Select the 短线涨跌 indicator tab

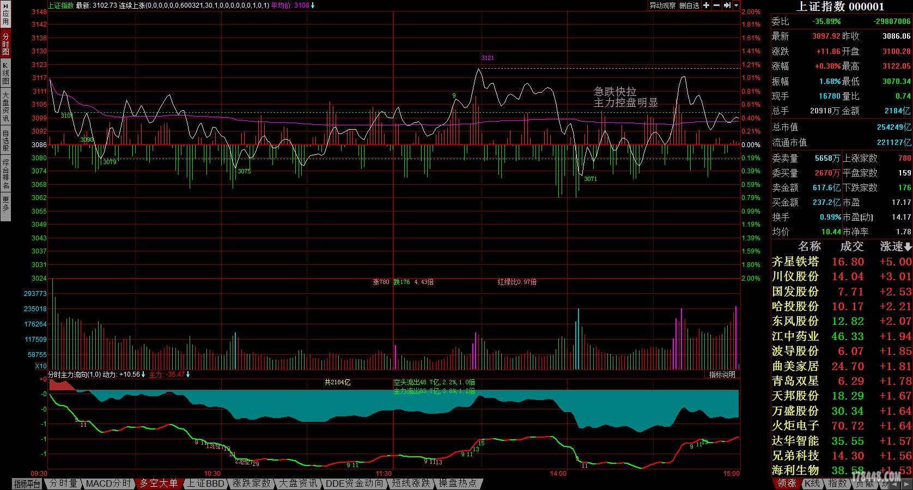411,483
